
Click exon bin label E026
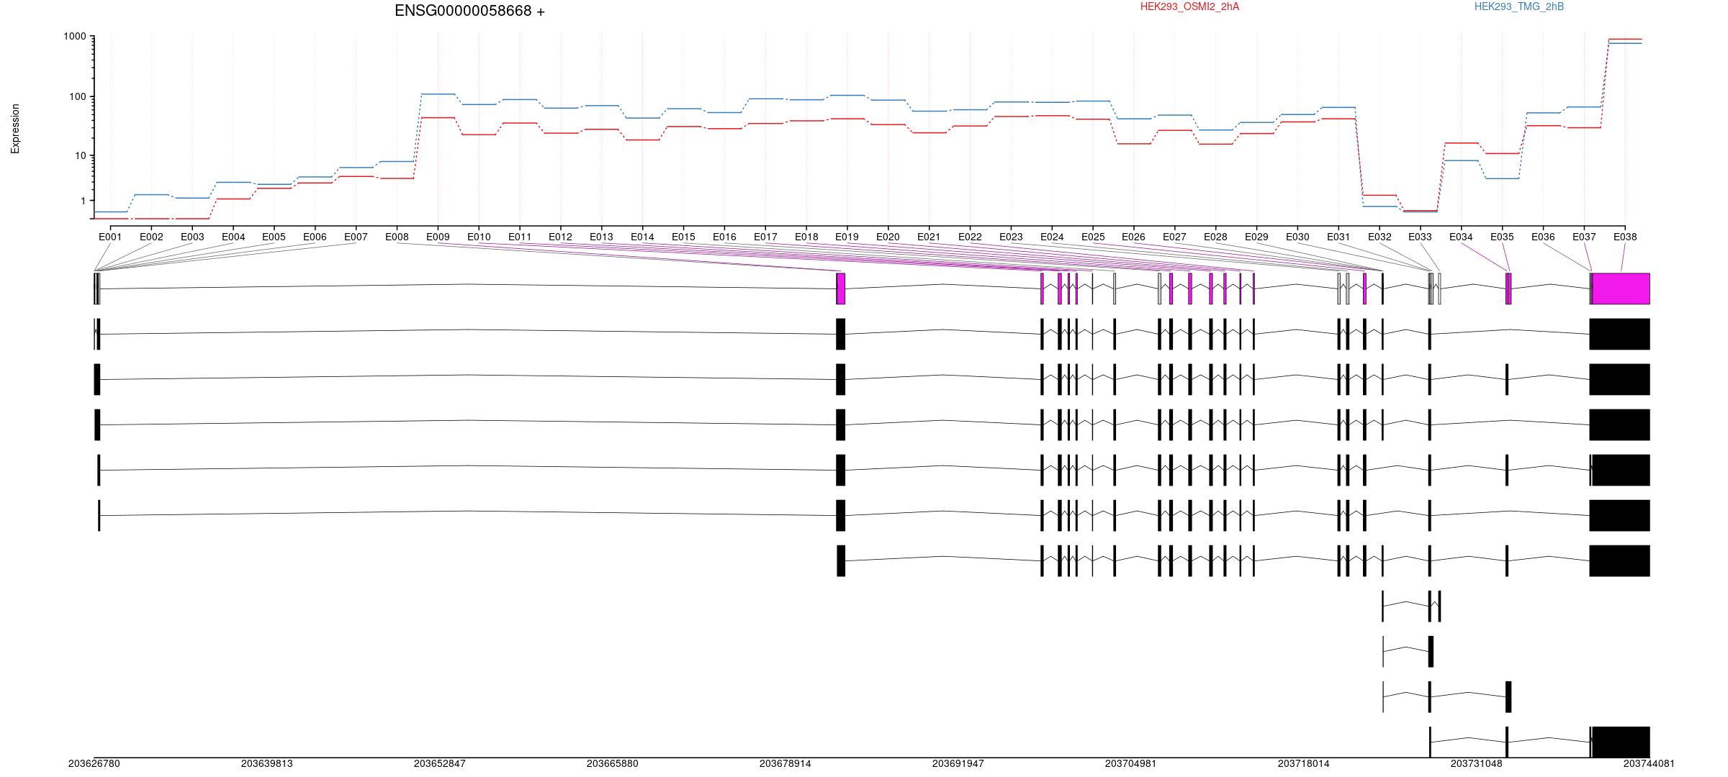(1133, 237)
